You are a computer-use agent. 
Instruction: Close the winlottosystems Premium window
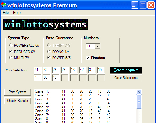tap(151, 5)
